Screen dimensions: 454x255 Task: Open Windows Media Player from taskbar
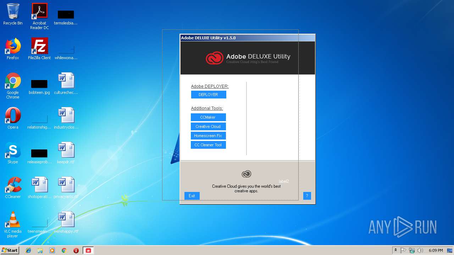(52, 250)
